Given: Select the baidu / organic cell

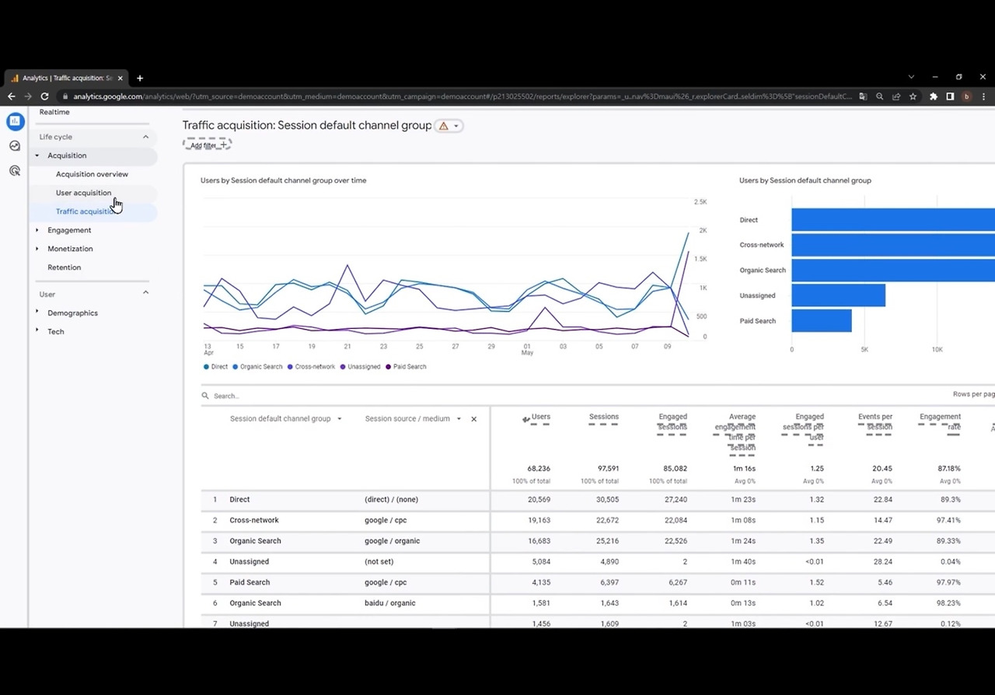Looking at the screenshot, I should coord(389,603).
